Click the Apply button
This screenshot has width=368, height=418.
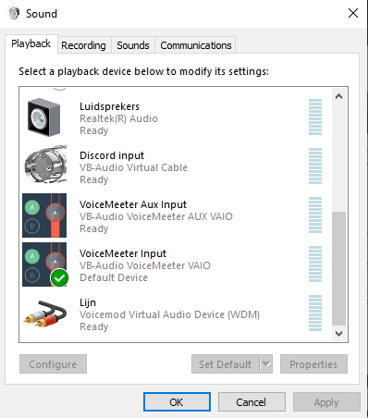tap(326, 402)
